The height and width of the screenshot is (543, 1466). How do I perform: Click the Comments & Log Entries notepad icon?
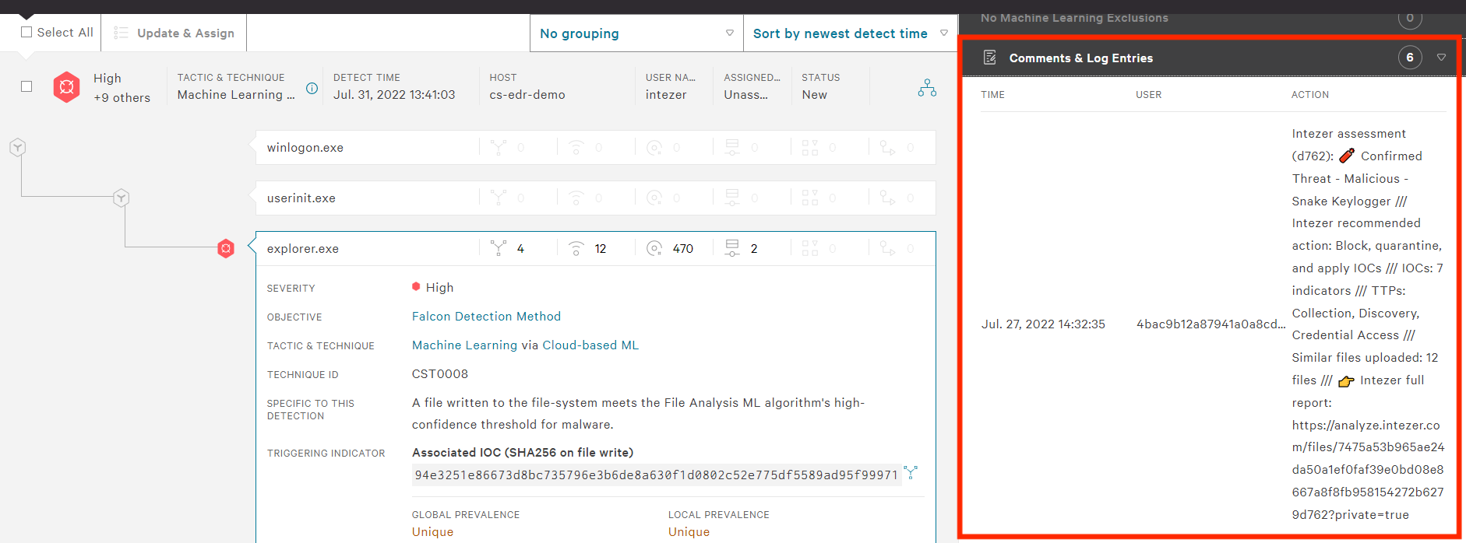tap(989, 58)
